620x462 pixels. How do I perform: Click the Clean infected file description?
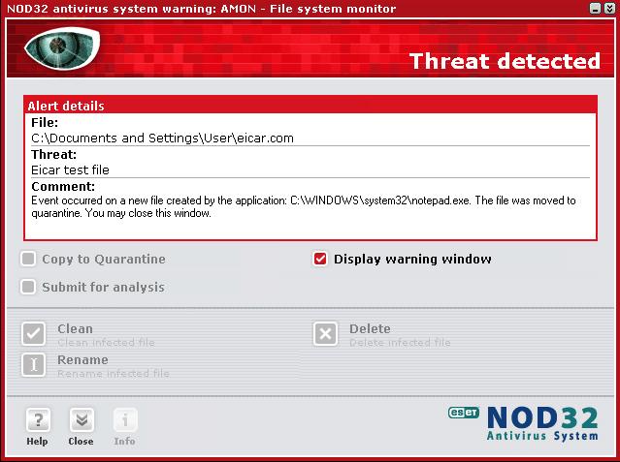106,343
